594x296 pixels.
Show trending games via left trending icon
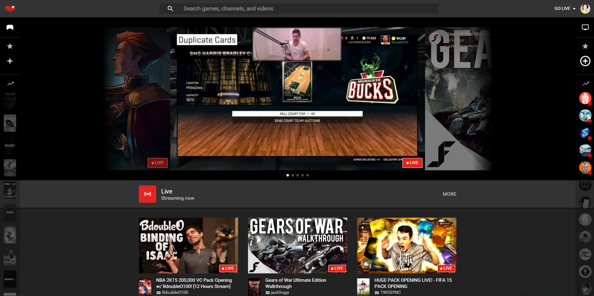pos(11,84)
